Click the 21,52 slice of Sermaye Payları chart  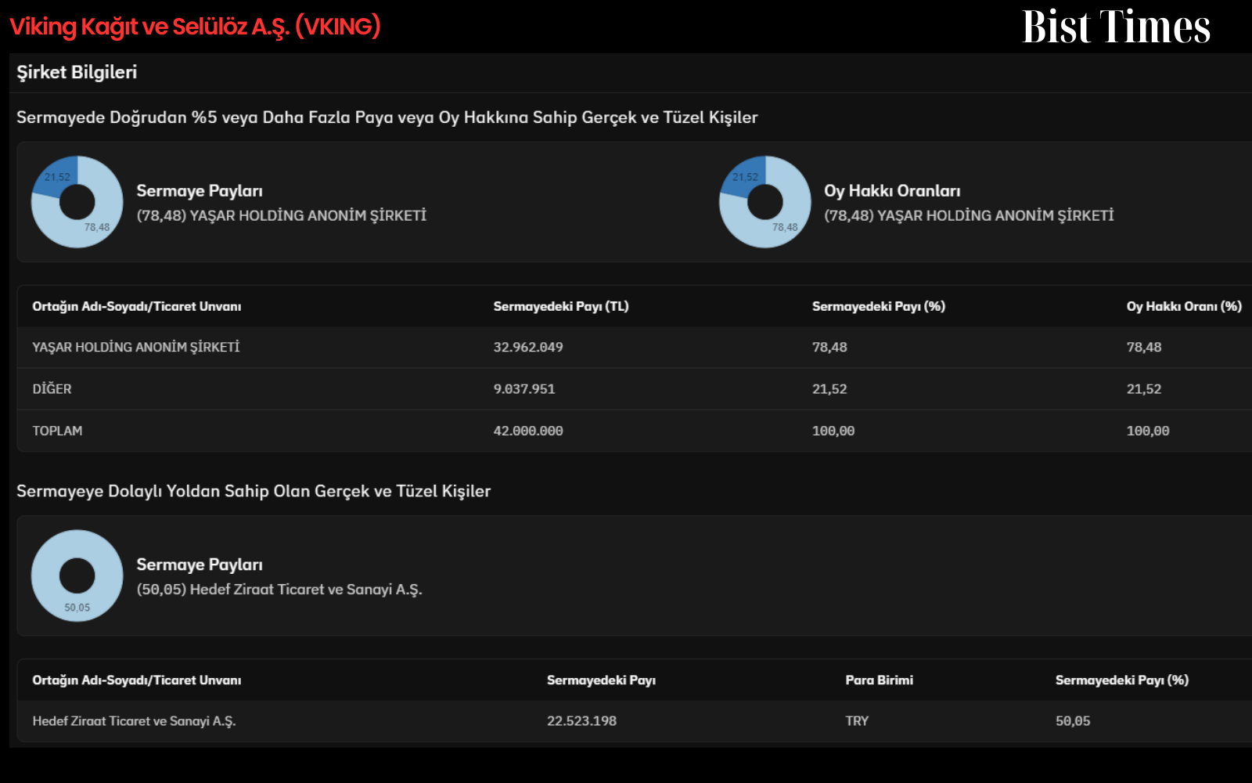coord(56,177)
